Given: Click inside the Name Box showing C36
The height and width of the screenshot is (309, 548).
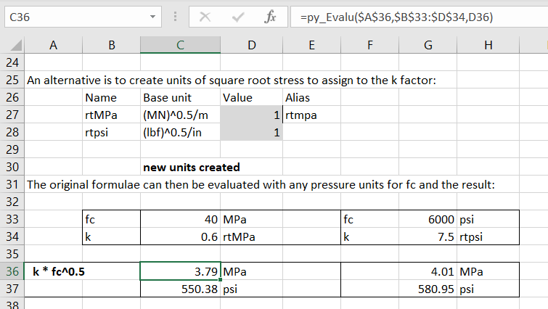Looking at the screenshot, I should 73,17.
